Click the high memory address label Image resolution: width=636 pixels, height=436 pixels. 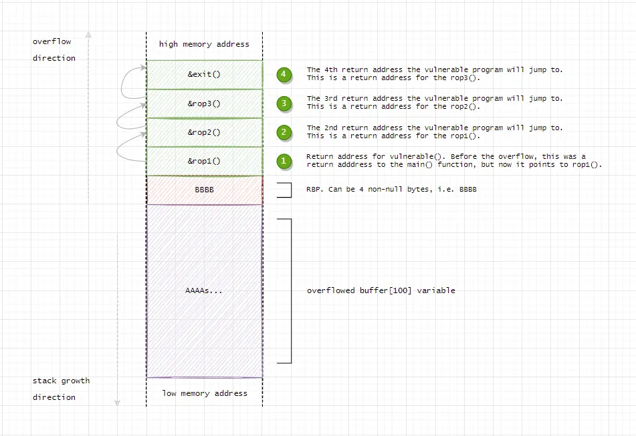click(204, 44)
